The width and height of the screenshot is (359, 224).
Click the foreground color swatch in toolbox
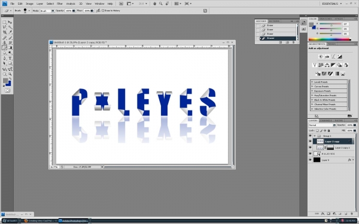[x=5, y=81]
